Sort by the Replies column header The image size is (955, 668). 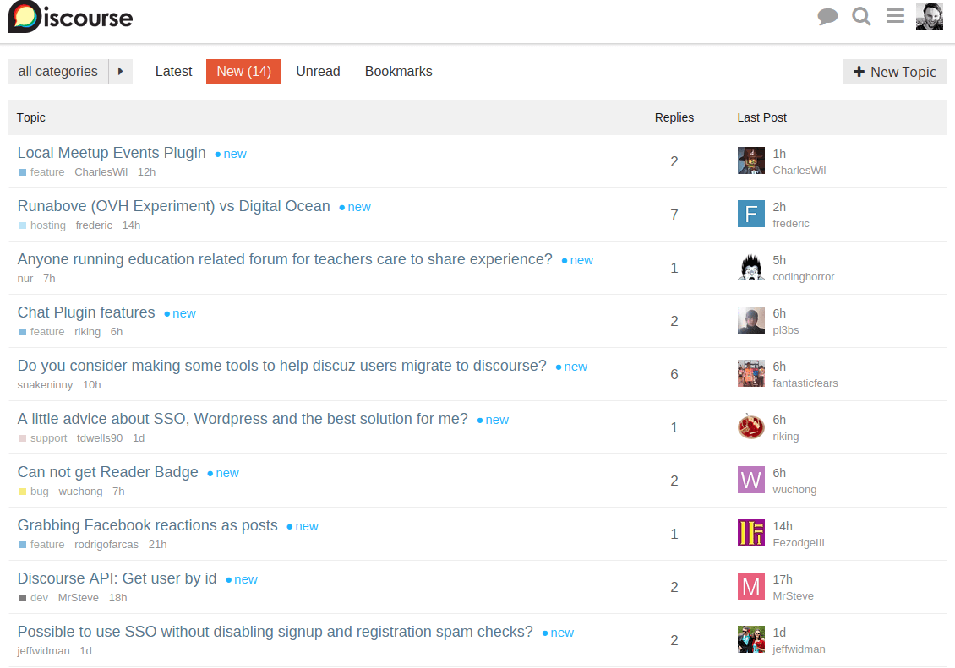click(674, 117)
